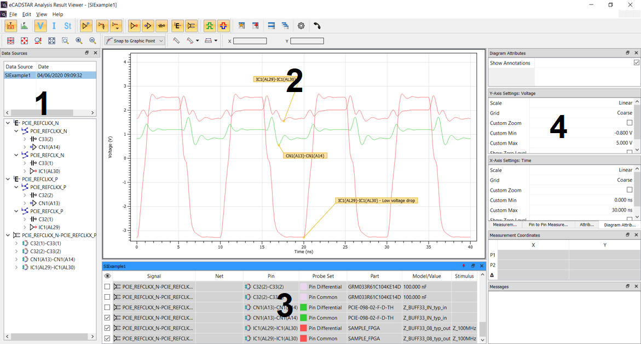Click the red pin annotation toolbar icon
This screenshot has width=641, height=344.
tap(256, 26)
